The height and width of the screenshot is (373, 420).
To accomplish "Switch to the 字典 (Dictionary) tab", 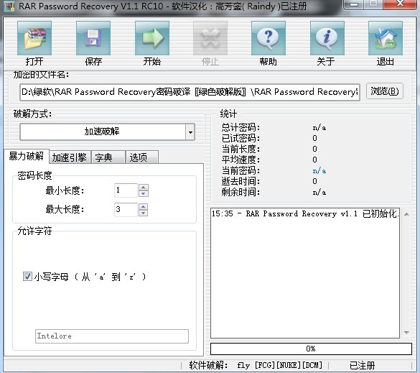I will tap(108, 157).
